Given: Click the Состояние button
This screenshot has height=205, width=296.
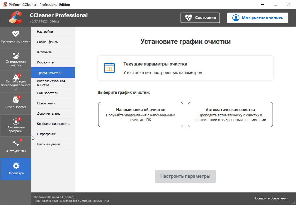Looking at the screenshot, I should 200,18.
